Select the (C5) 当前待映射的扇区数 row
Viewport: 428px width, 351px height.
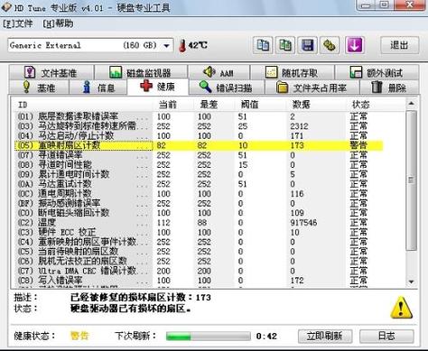(x=199, y=252)
